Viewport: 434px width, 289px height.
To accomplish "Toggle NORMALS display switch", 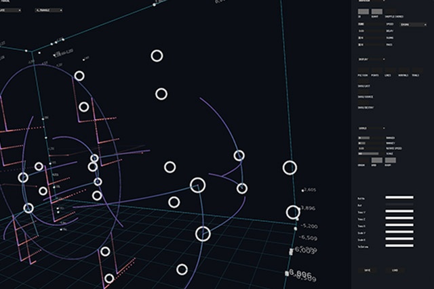I will [404, 70].
